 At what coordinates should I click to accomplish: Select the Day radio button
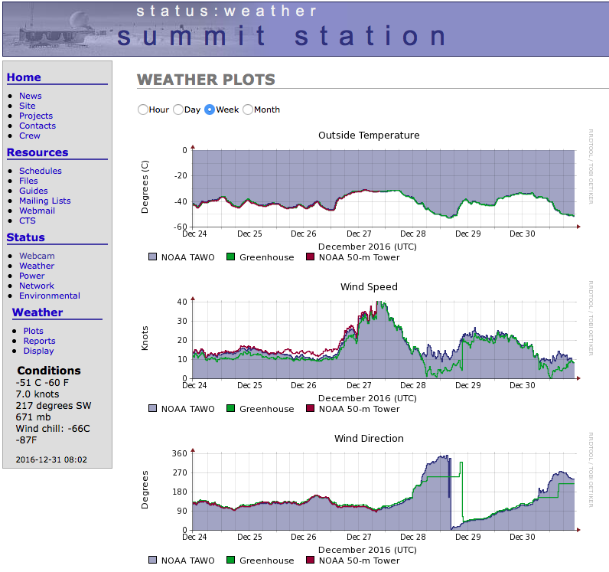pos(178,109)
